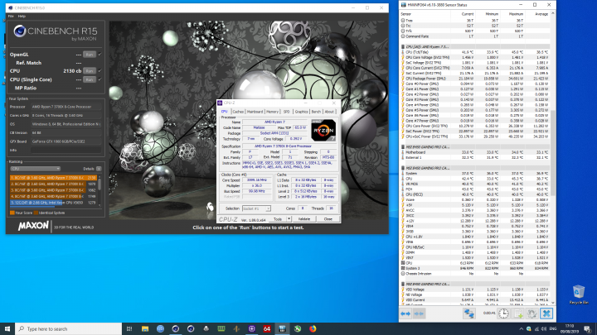The height and width of the screenshot is (335, 597).
Task: Select the Chassis Intrusion row in HWiNFO
Action: 475,274
